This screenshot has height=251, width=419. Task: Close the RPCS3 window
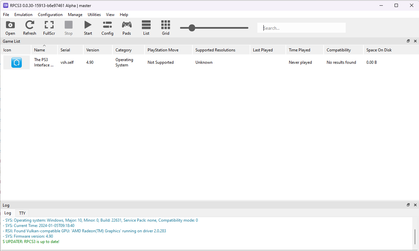[x=412, y=5]
